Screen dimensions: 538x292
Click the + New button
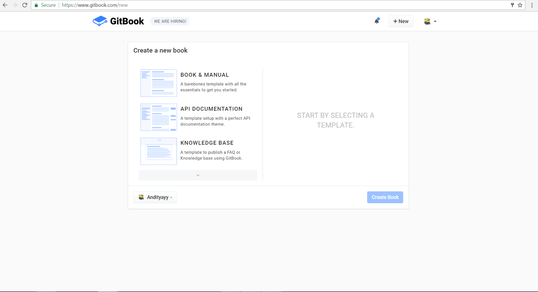pos(401,21)
